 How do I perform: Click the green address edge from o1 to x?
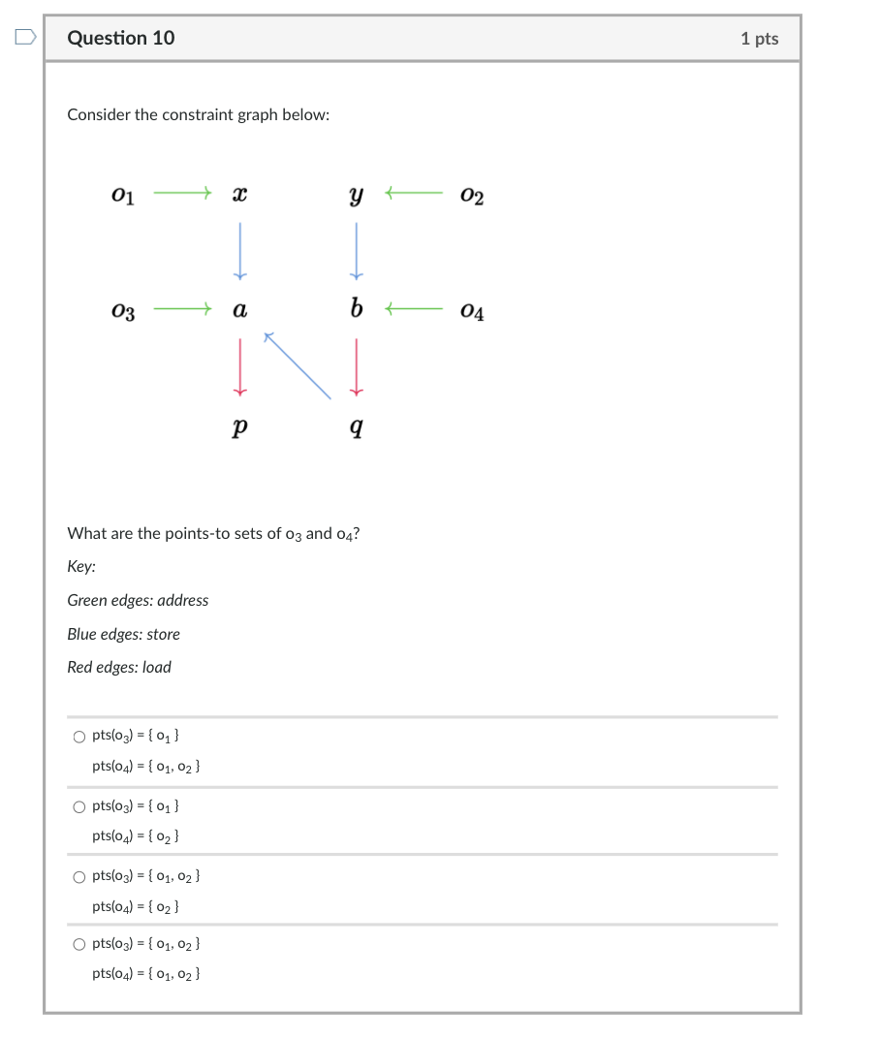click(181, 193)
